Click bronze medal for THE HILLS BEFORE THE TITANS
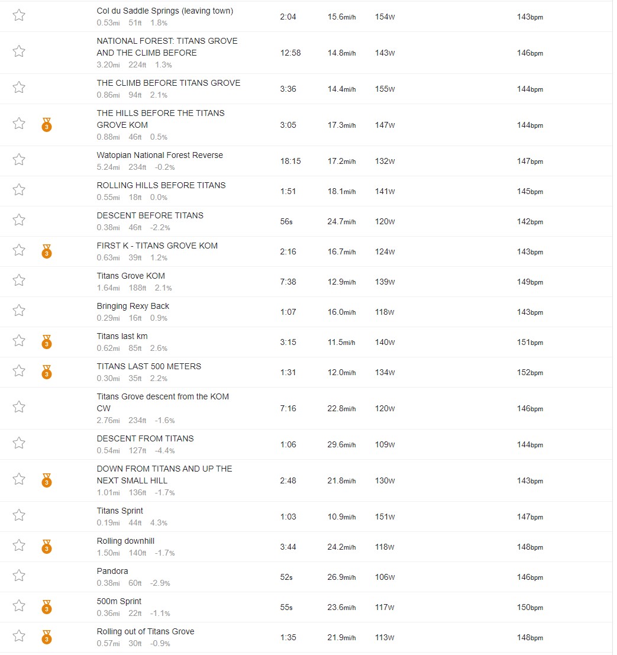 [x=47, y=125]
